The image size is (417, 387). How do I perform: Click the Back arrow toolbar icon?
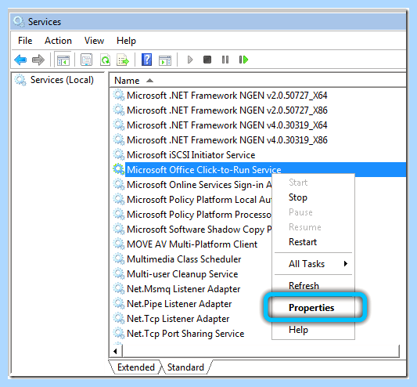click(x=20, y=60)
